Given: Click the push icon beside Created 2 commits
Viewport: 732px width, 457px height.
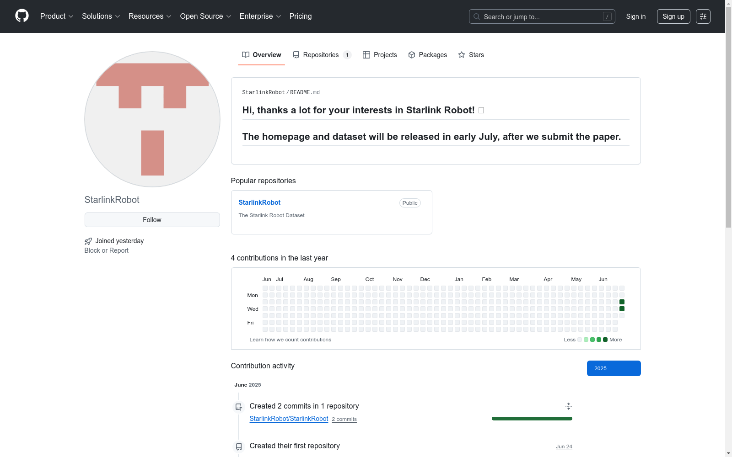Looking at the screenshot, I should click(239, 407).
